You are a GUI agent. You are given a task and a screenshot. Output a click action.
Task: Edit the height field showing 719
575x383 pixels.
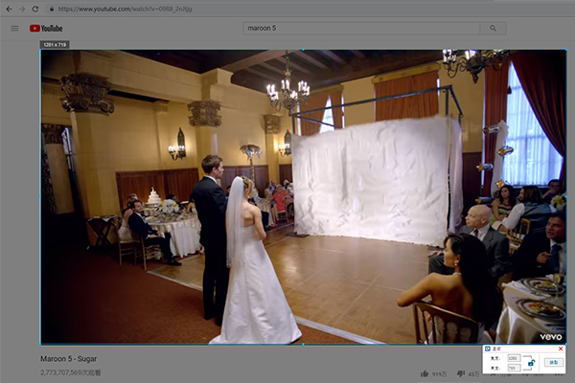(514, 368)
